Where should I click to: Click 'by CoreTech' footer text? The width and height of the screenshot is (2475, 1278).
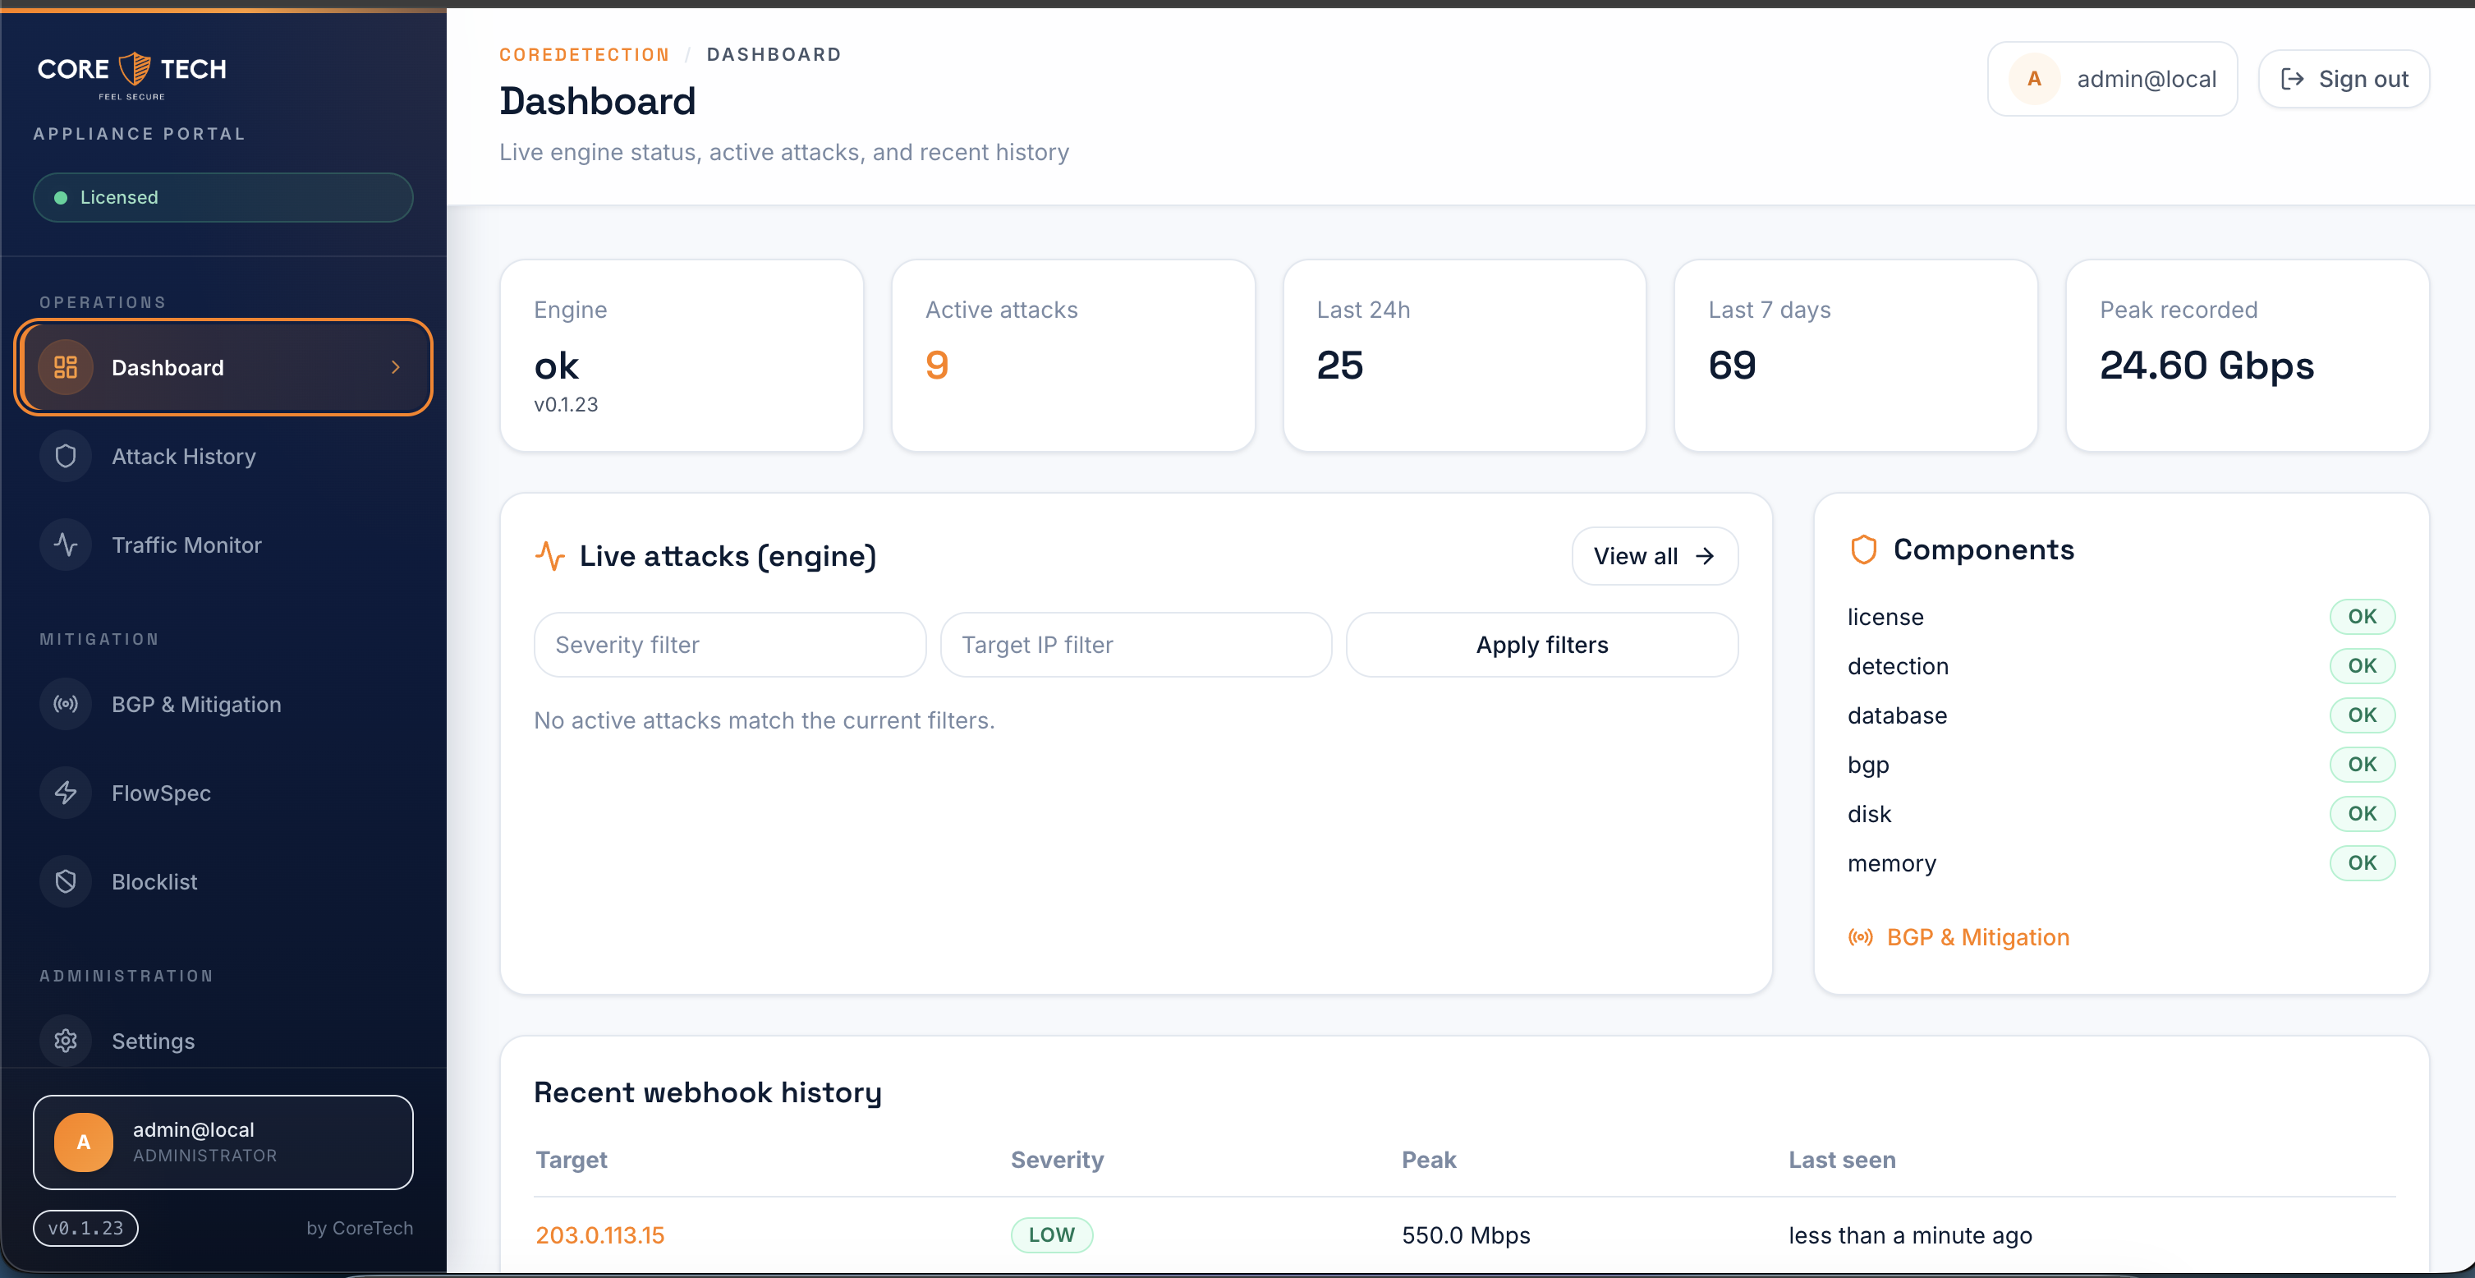[x=360, y=1228]
